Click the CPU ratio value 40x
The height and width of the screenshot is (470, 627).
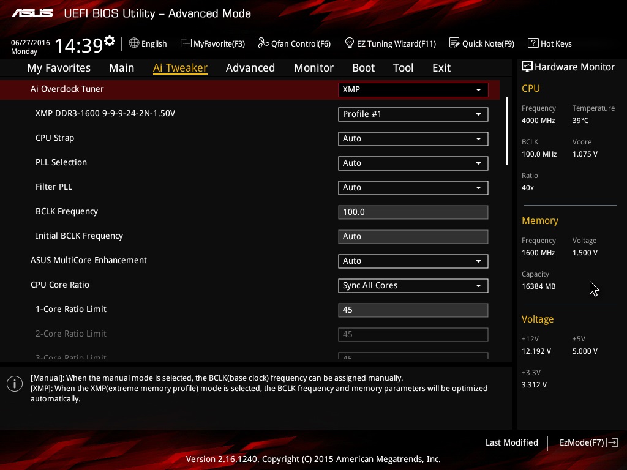click(x=527, y=187)
